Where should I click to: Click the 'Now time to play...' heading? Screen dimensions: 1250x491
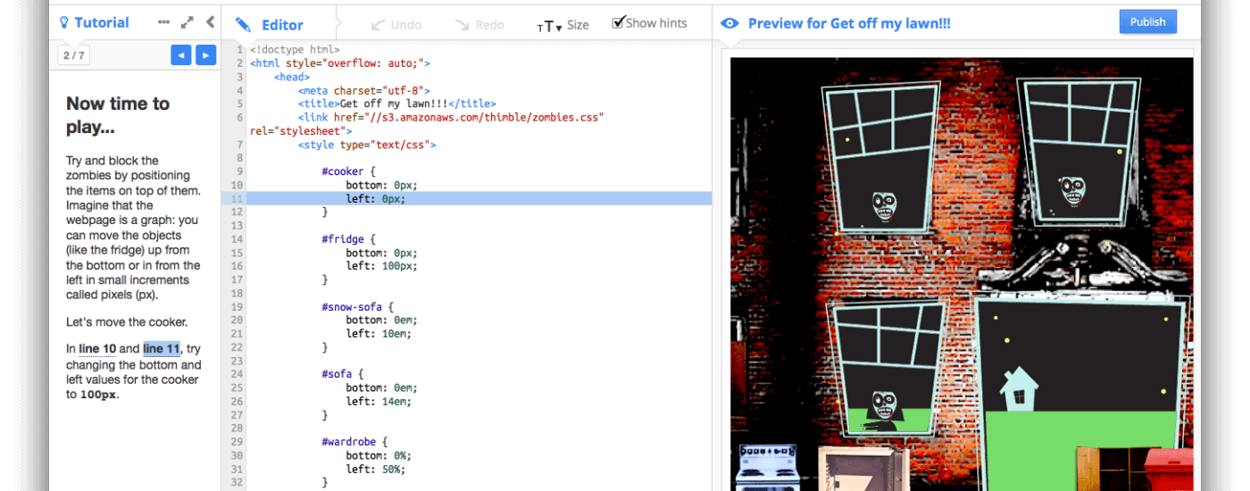[x=118, y=115]
